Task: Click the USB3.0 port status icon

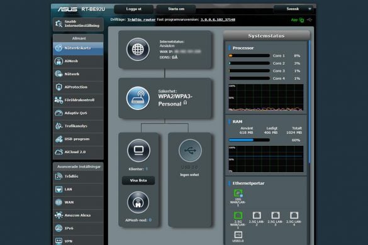Action: 238,235
